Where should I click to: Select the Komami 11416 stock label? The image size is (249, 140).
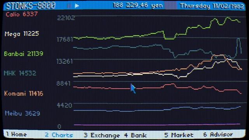click(x=24, y=93)
